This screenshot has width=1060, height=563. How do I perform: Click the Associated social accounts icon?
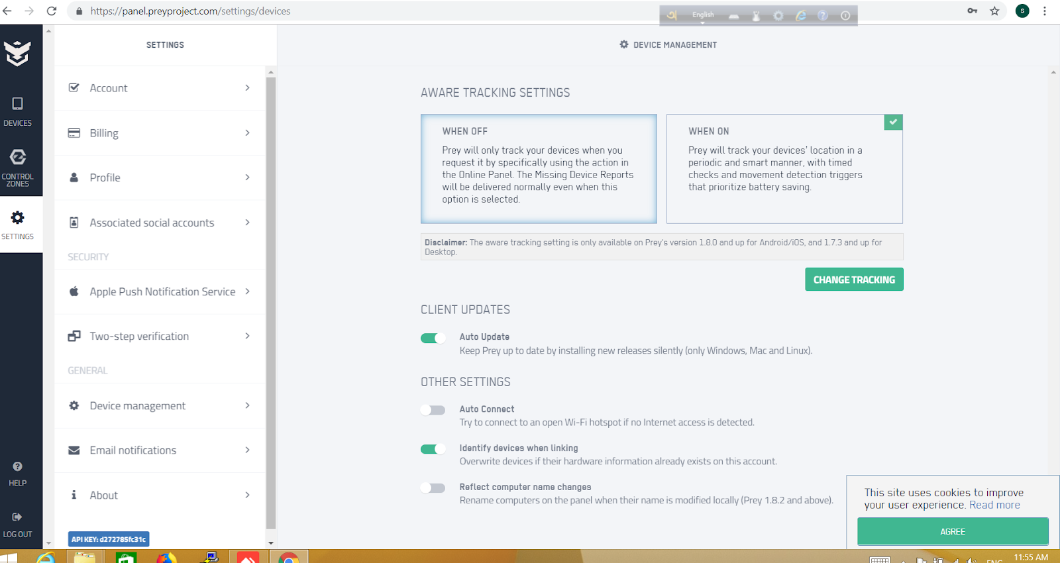pyautogui.click(x=74, y=223)
